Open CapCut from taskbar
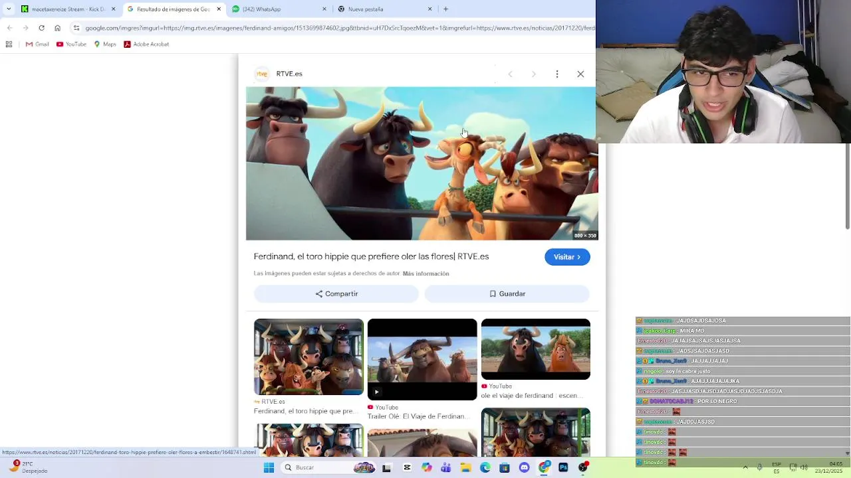851x478 pixels. (407, 467)
